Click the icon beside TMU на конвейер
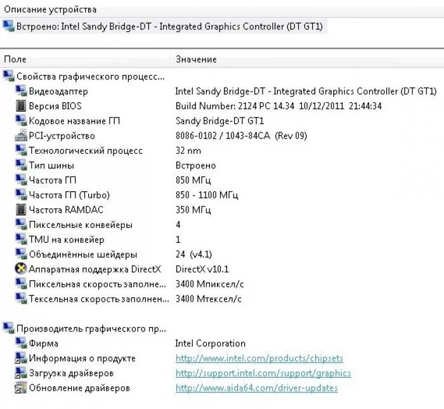444x409 pixels. pos(21,239)
